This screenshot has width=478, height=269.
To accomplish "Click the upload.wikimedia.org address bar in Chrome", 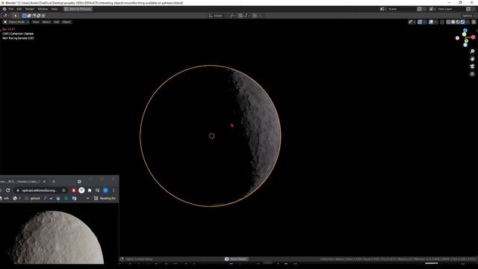I will point(38,191).
